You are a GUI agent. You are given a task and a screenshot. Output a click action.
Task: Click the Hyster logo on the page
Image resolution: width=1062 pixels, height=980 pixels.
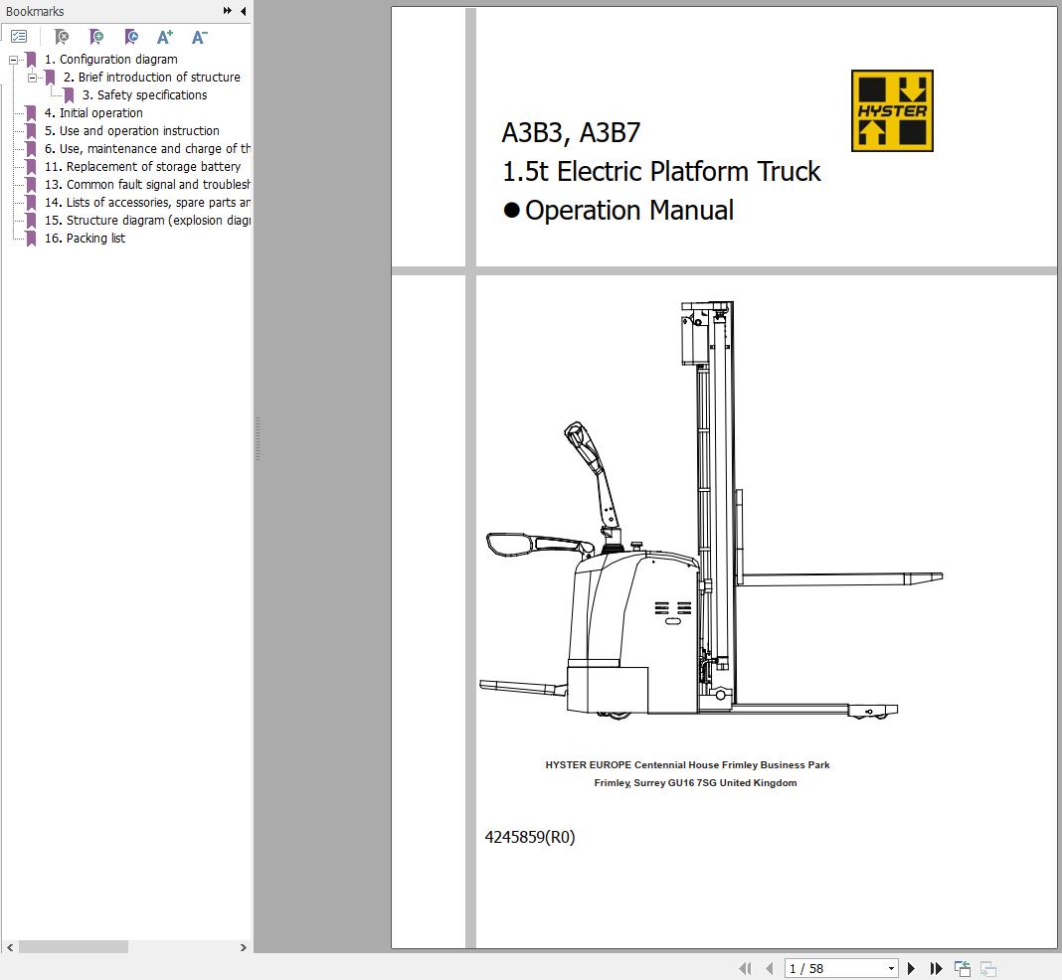[892, 110]
